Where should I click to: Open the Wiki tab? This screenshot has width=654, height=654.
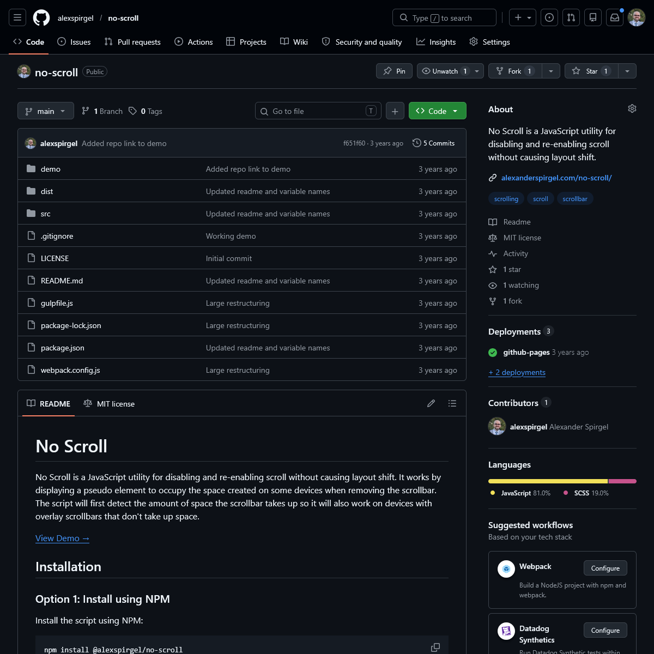click(x=294, y=42)
